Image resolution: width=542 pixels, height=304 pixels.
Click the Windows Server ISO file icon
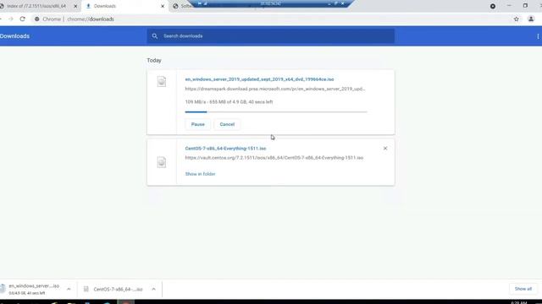pyautogui.click(x=162, y=82)
